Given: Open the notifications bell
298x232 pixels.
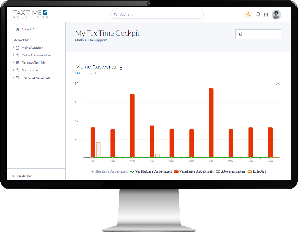Looking at the screenshot, I should click(258, 14).
